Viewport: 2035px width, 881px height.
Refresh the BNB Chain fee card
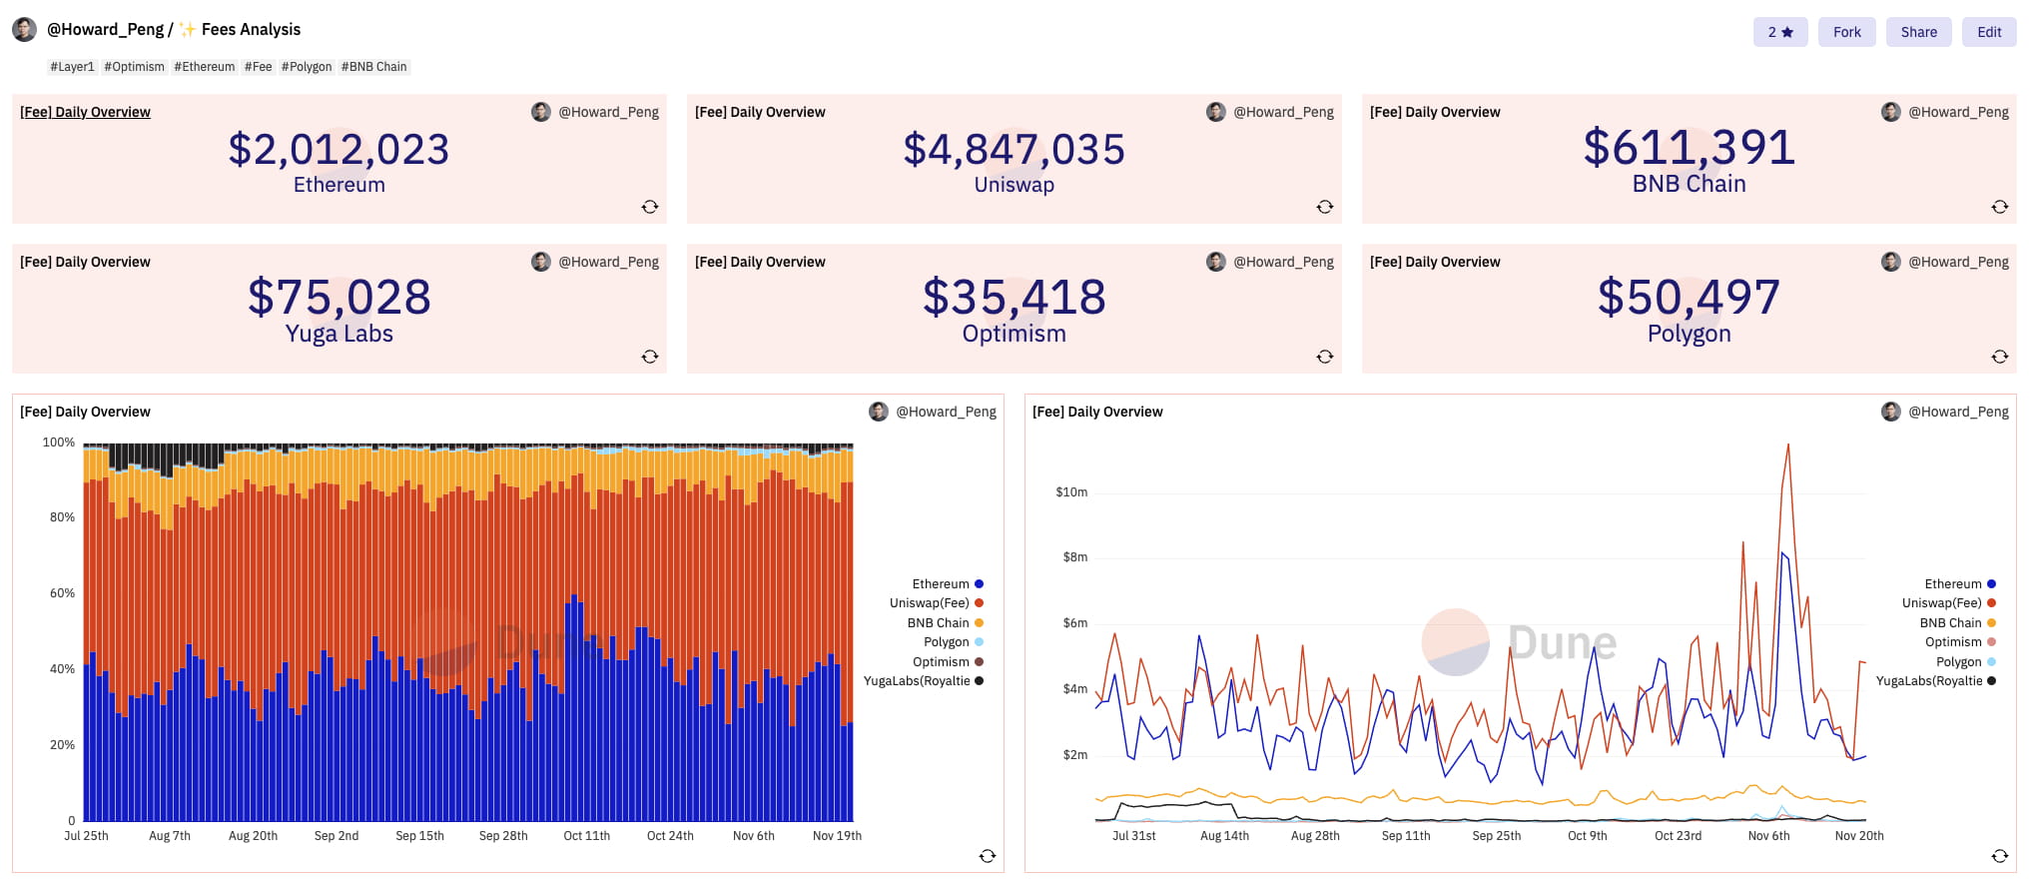point(2000,207)
